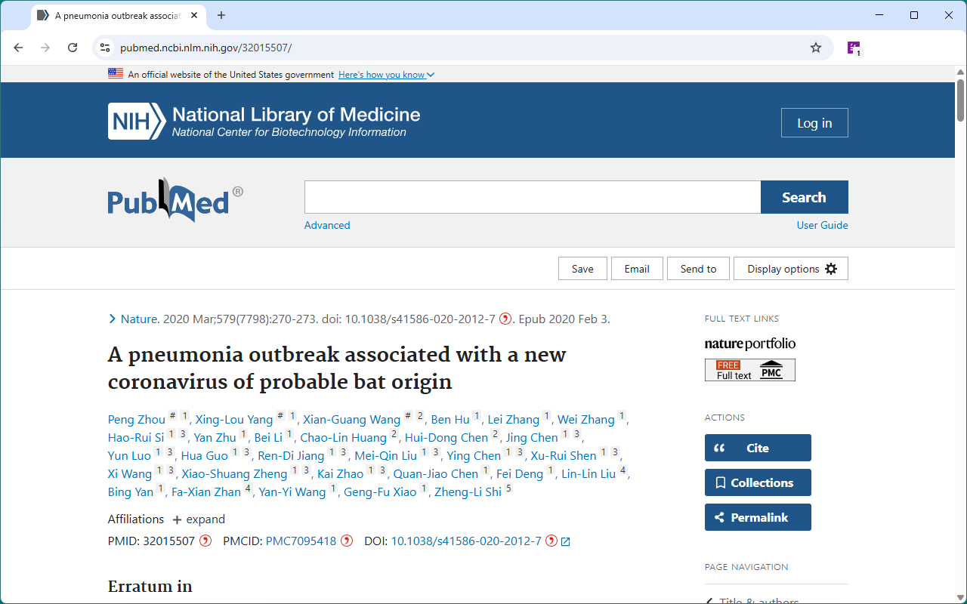Screen dimensions: 967x604
Task: Open a new browser tab
Action: [x=221, y=15]
